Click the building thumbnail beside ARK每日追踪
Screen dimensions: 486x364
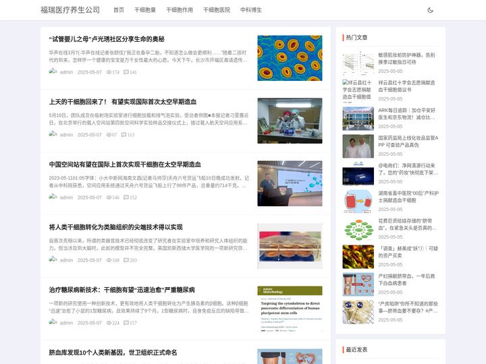tap(358, 119)
